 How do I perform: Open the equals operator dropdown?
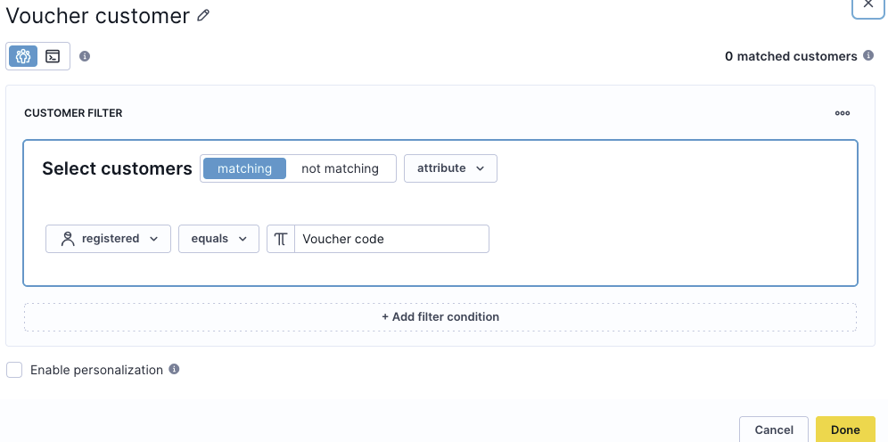pyautogui.click(x=218, y=239)
